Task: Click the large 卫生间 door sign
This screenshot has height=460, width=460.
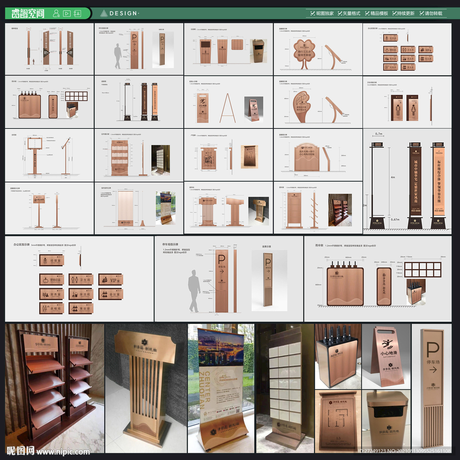Action: coord(81,280)
